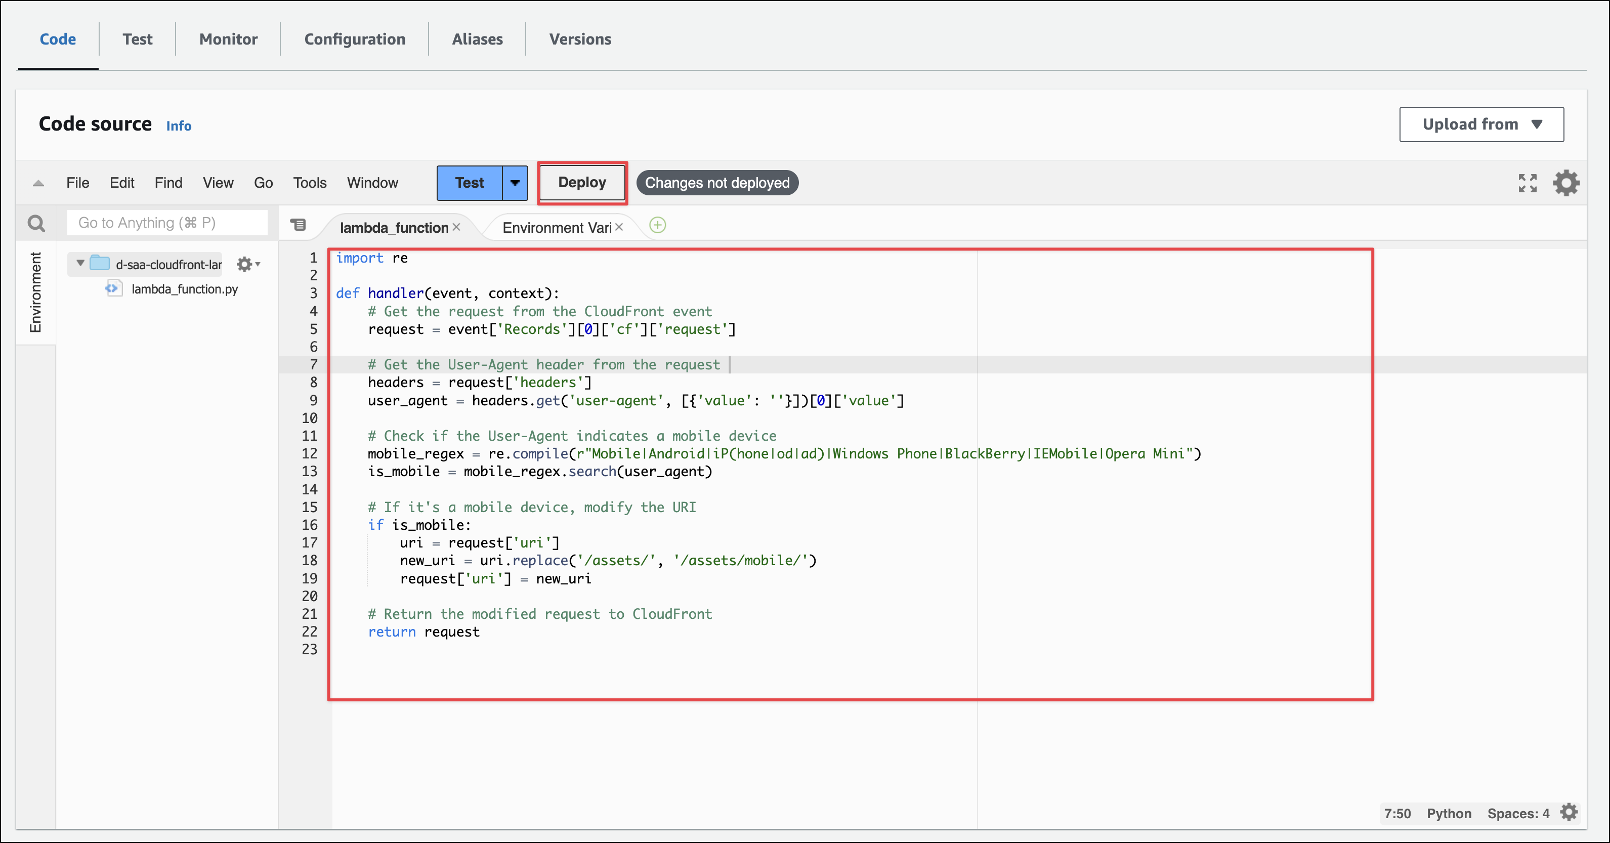This screenshot has width=1610, height=843.
Task: Click the search magnifier icon in sidebar
Action: pyautogui.click(x=36, y=223)
